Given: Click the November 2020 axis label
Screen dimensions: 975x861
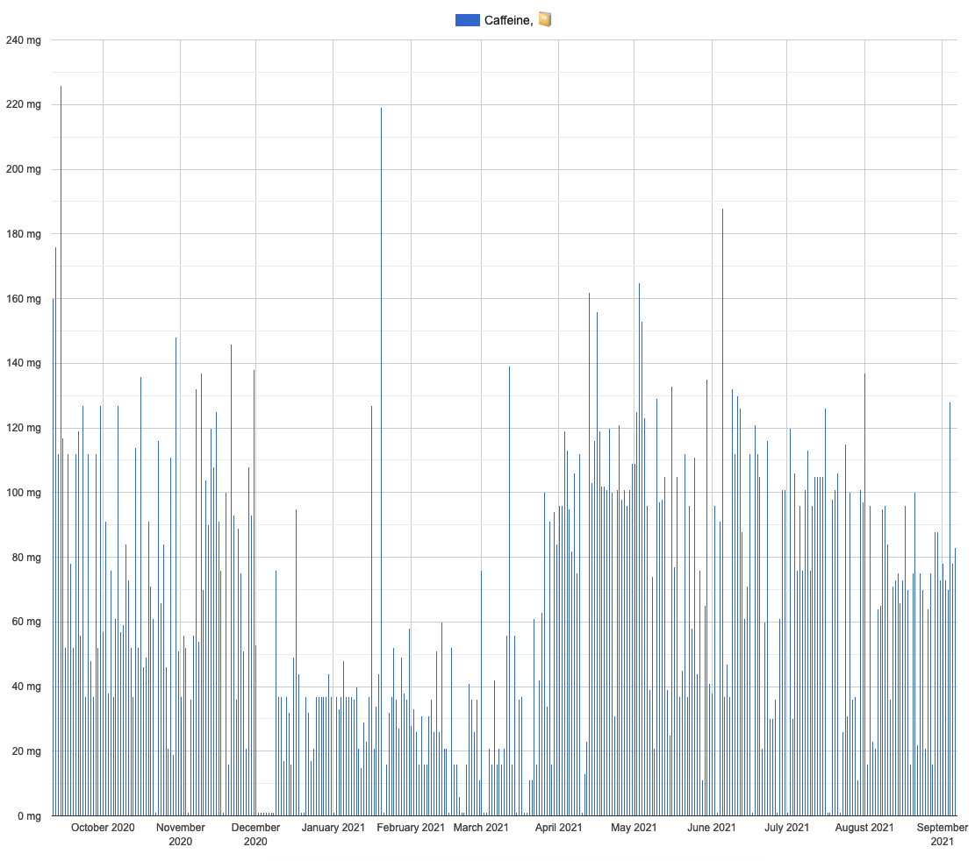Looking at the screenshot, I should point(180,835).
